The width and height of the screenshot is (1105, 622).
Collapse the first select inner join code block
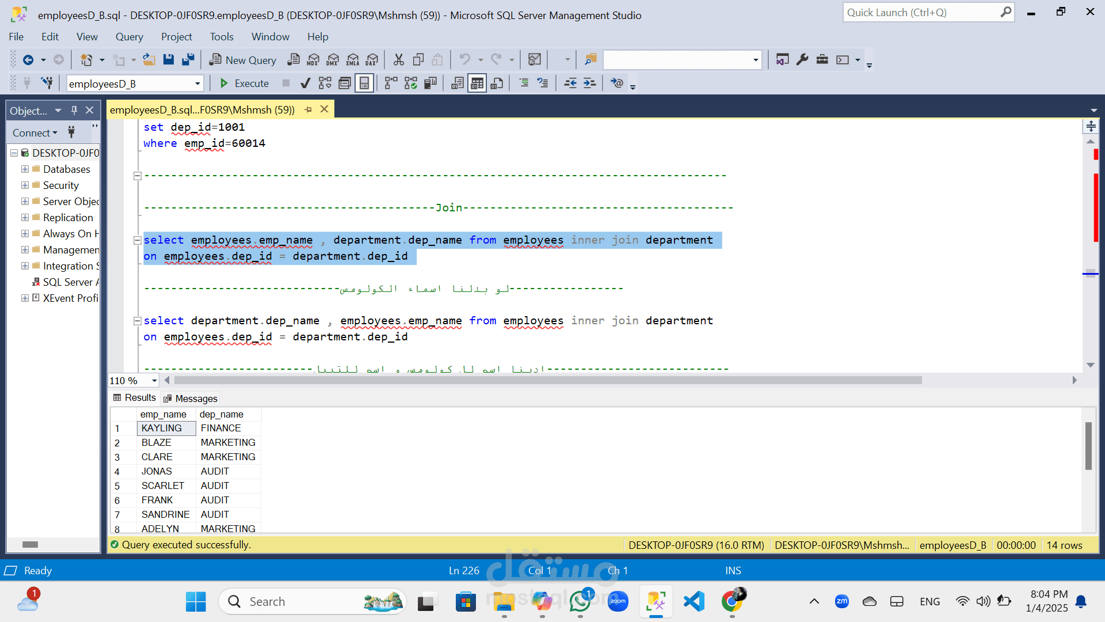click(138, 240)
